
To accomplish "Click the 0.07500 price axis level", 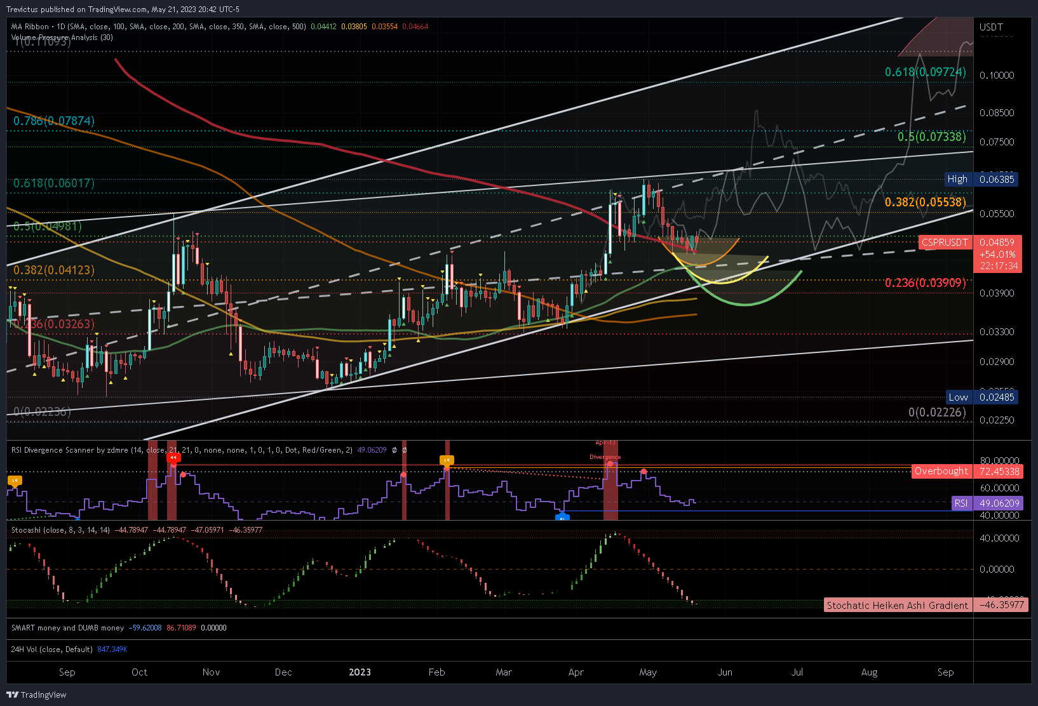I will click(997, 142).
